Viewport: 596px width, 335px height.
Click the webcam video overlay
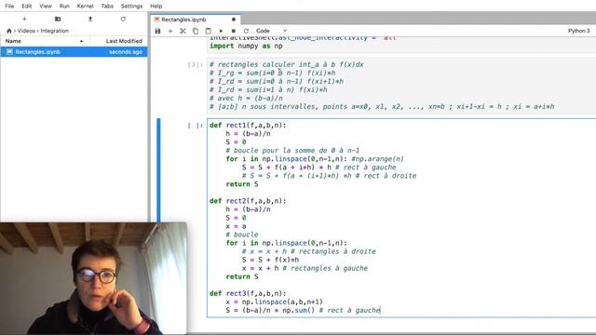point(93,278)
